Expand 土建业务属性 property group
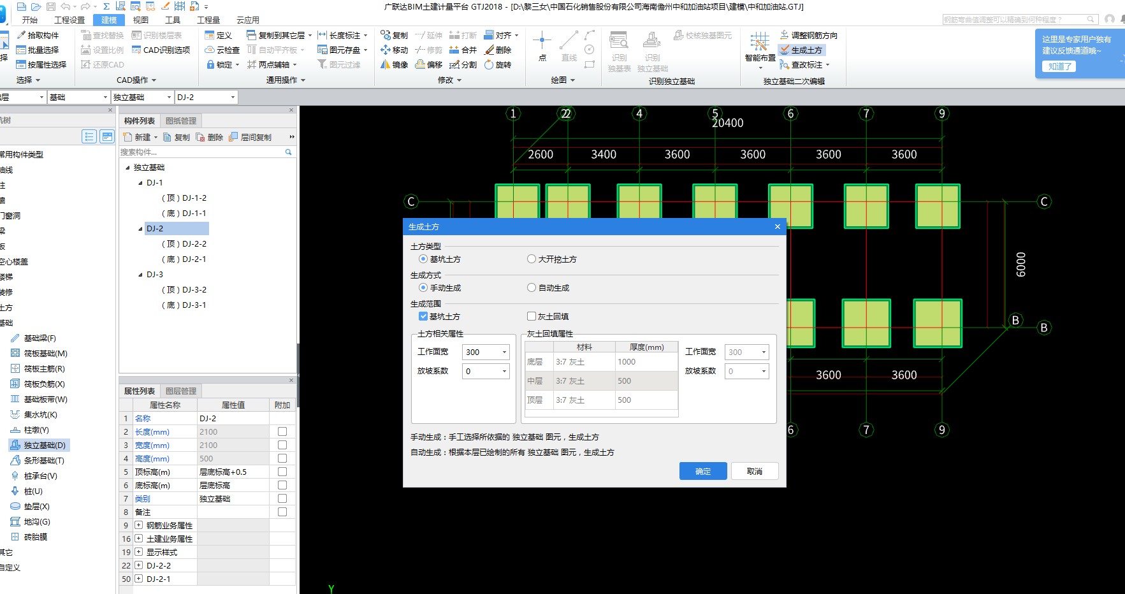The image size is (1125, 594). pyautogui.click(x=138, y=539)
